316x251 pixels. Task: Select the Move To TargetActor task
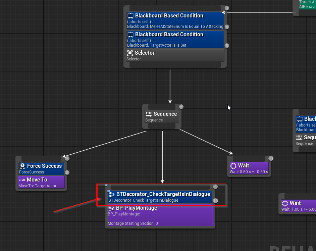(41, 182)
